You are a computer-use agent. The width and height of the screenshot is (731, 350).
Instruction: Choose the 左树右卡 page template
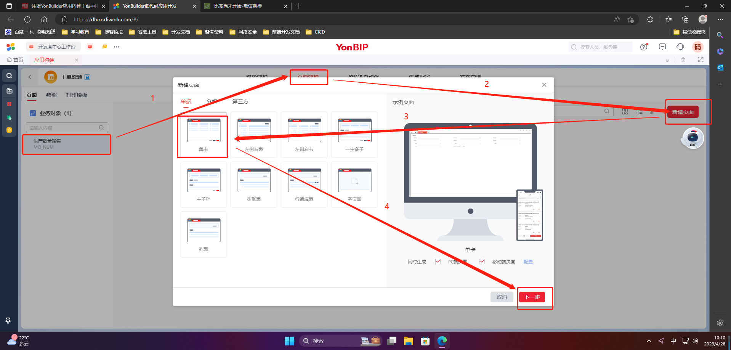click(x=304, y=135)
